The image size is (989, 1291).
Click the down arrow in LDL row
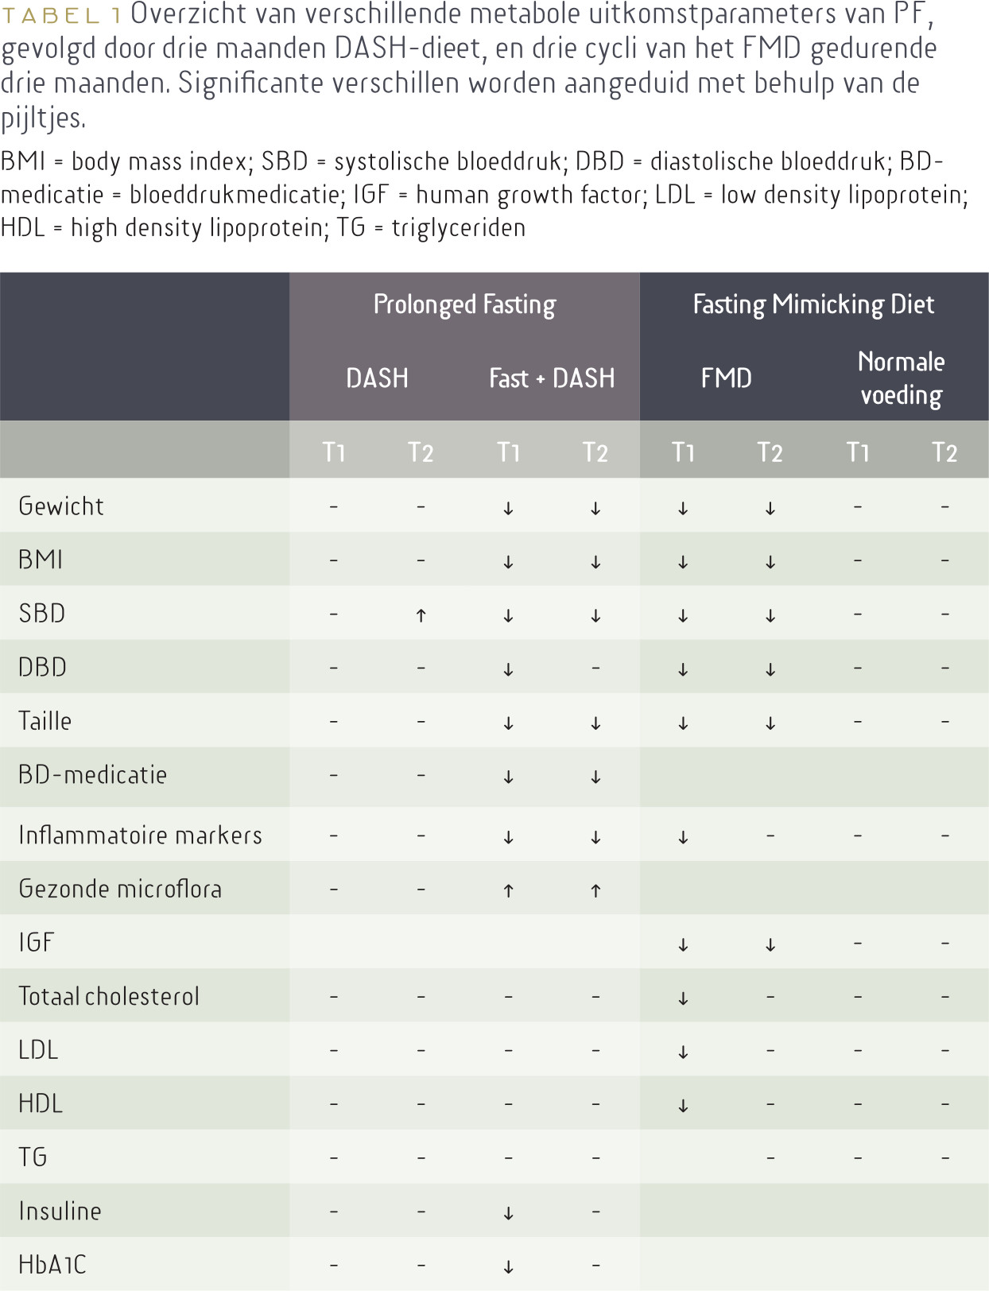click(x=683, y=1053)
